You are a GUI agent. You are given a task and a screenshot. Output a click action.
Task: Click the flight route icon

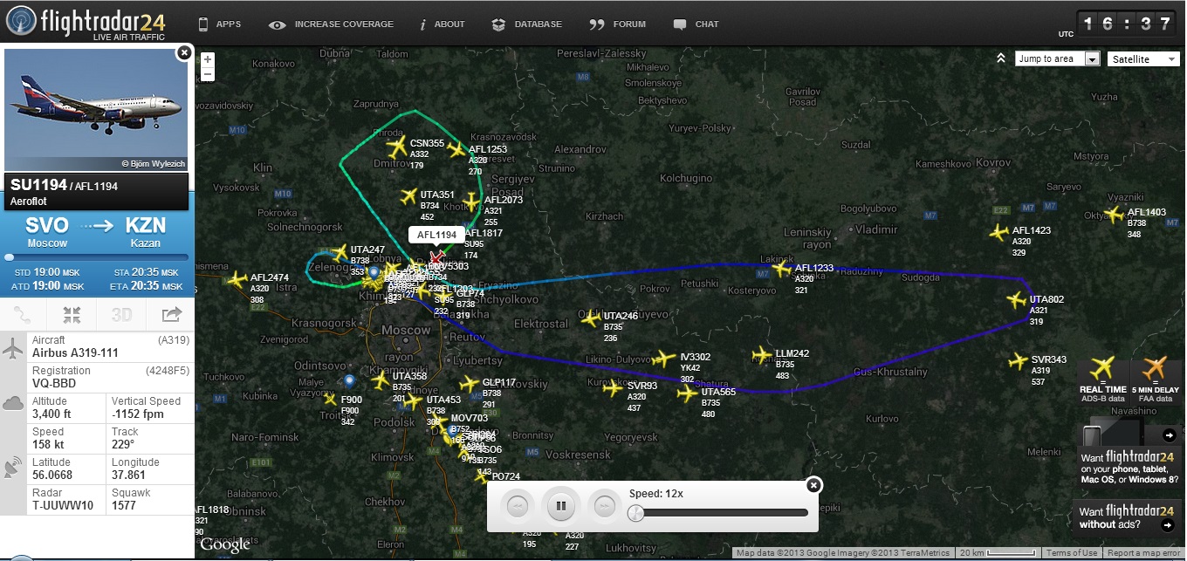[x=24, y=315]
